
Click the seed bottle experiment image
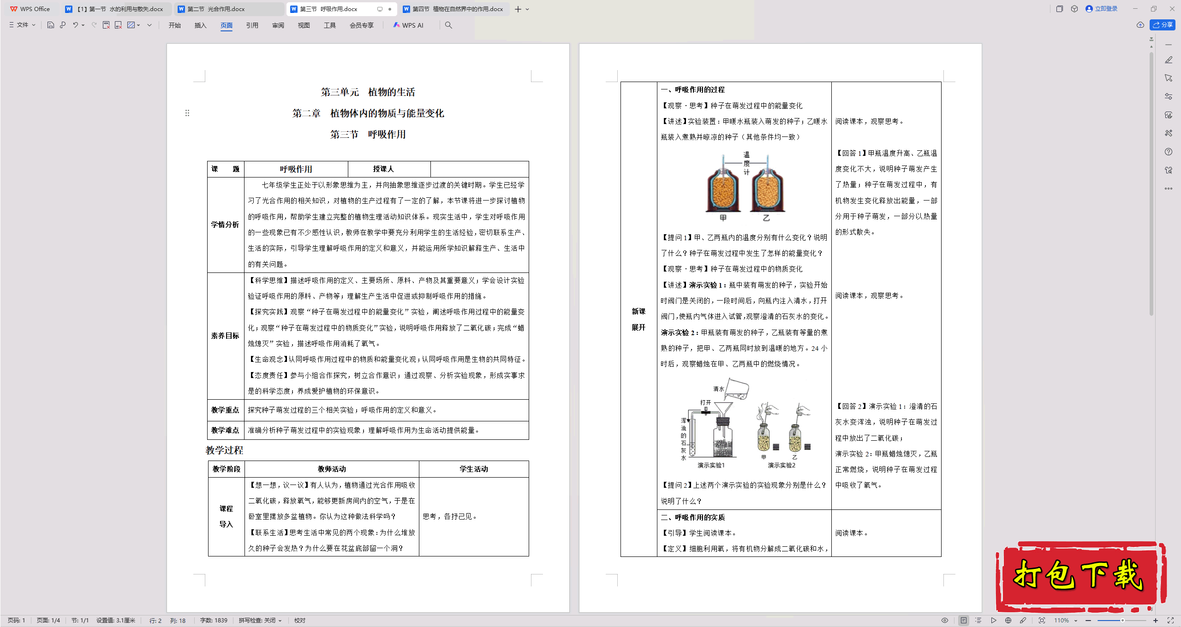[x=746, y=186]
